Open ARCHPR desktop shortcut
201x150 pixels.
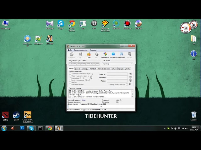pos(50,40)
